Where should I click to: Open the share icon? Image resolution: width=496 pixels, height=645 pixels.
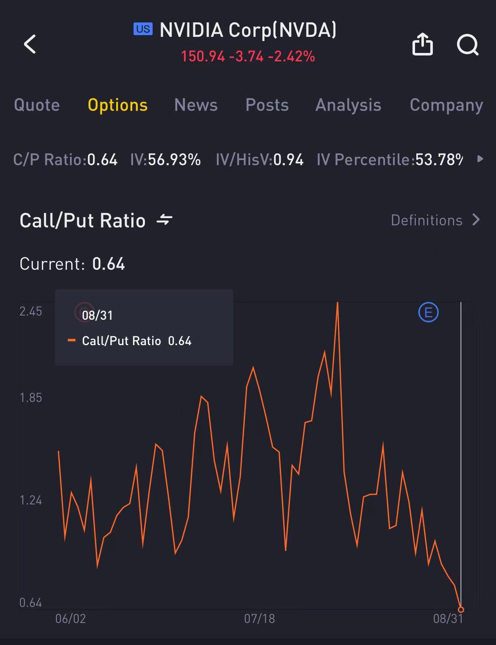pos(422,44)
